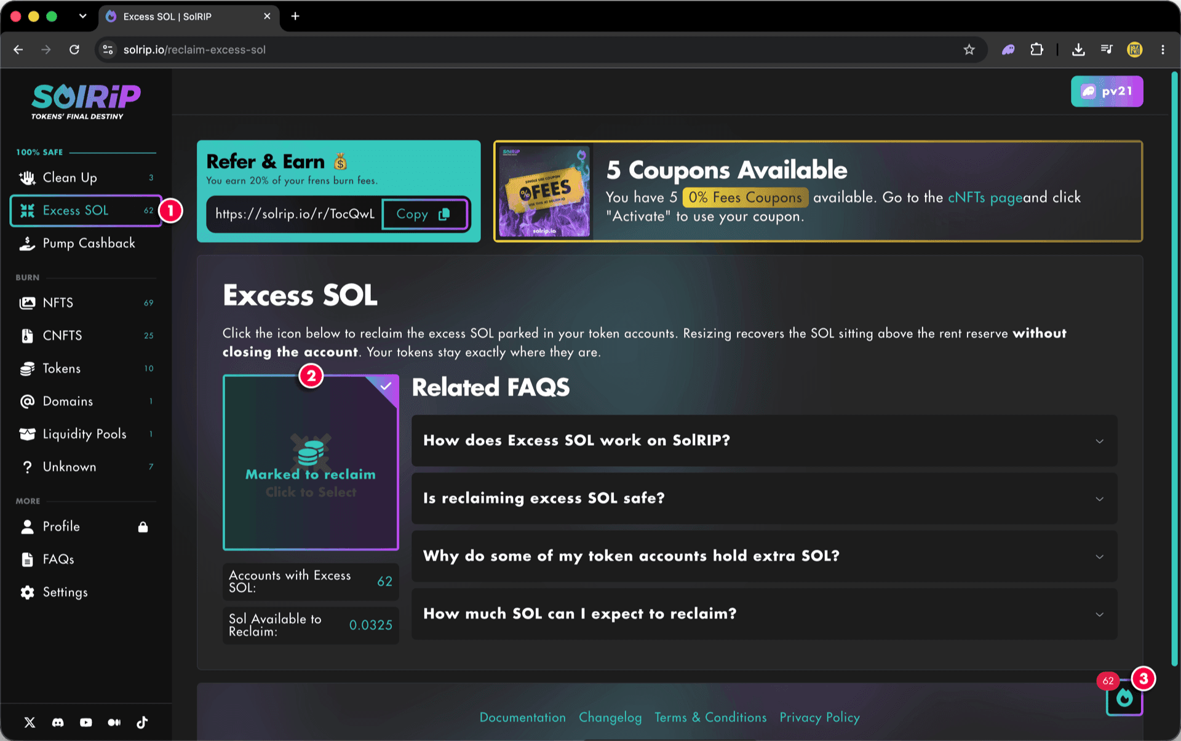This screenshot has width=1181, height=741.
Task: Click the referral URL field
Action: pos(295,214)
